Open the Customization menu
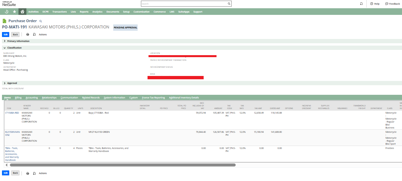Image resolution: width=402 pixels, height=181 pixels. [x=142, y=12]
